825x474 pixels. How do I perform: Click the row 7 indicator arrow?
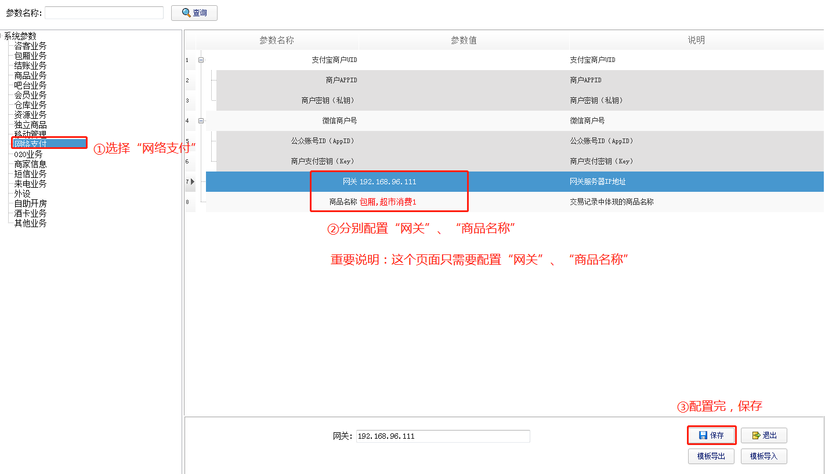tap(193, 181)
